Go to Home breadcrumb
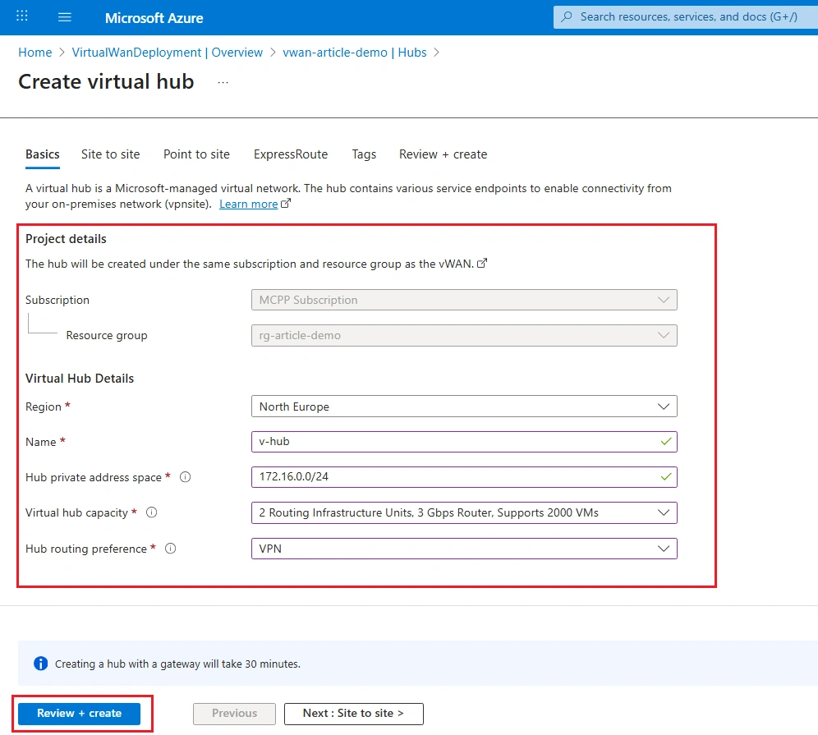Screen dimensions: 818x735 (x=35, y=53)
